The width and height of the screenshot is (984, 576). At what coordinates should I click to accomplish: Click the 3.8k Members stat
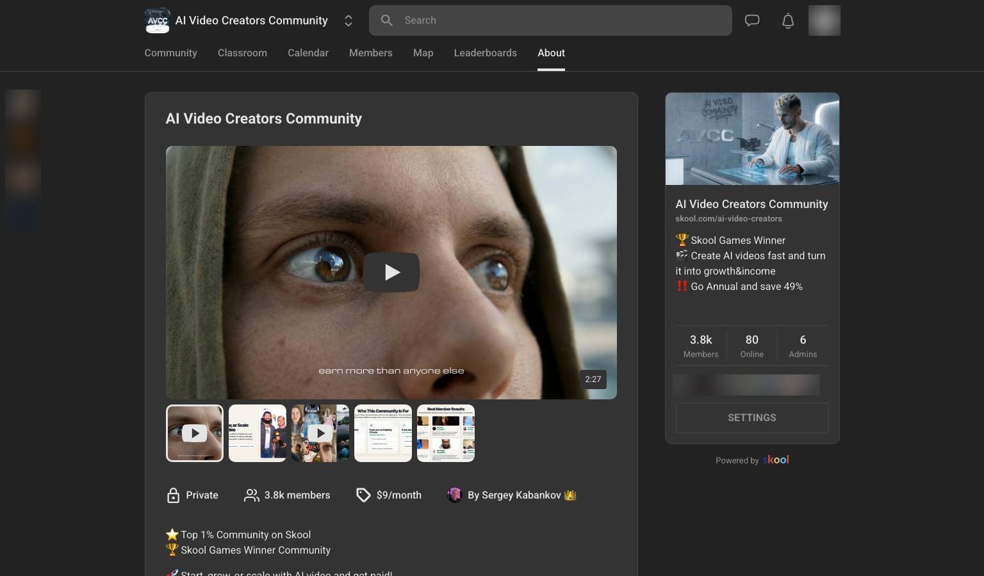[x=701, y=346]
